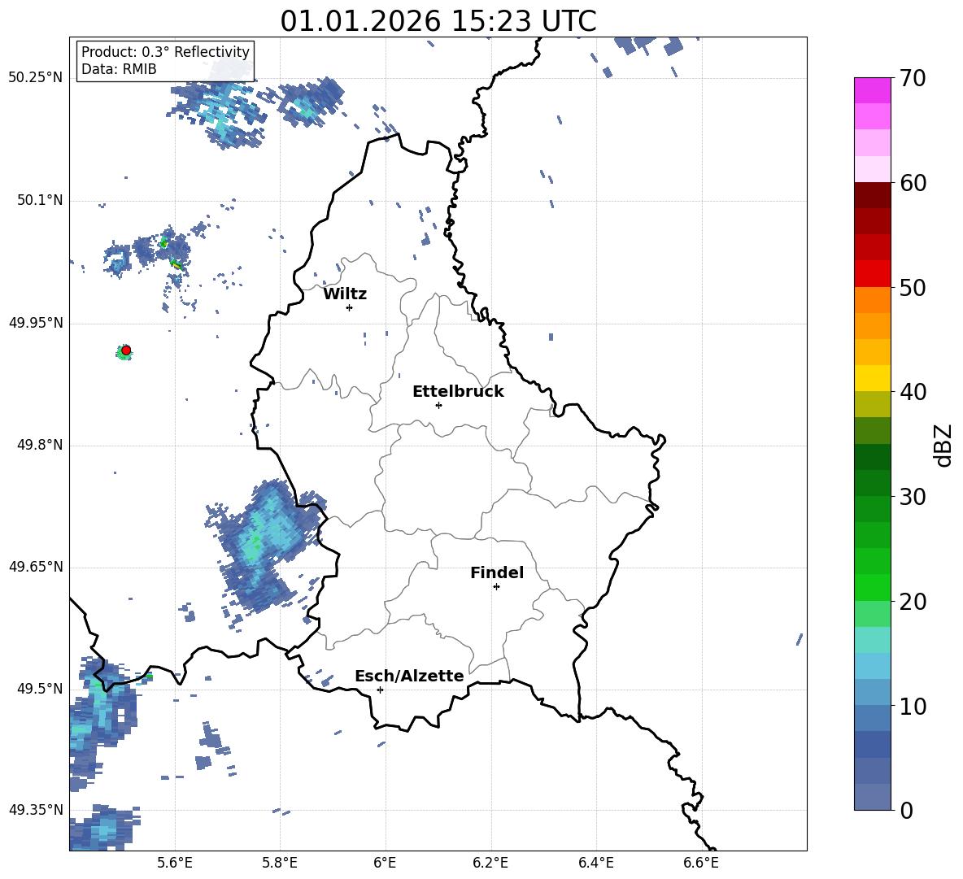963x879 pixels.
Task: Click the large radar echo west of Luxembourg border
Action: [x=263, y=546]
